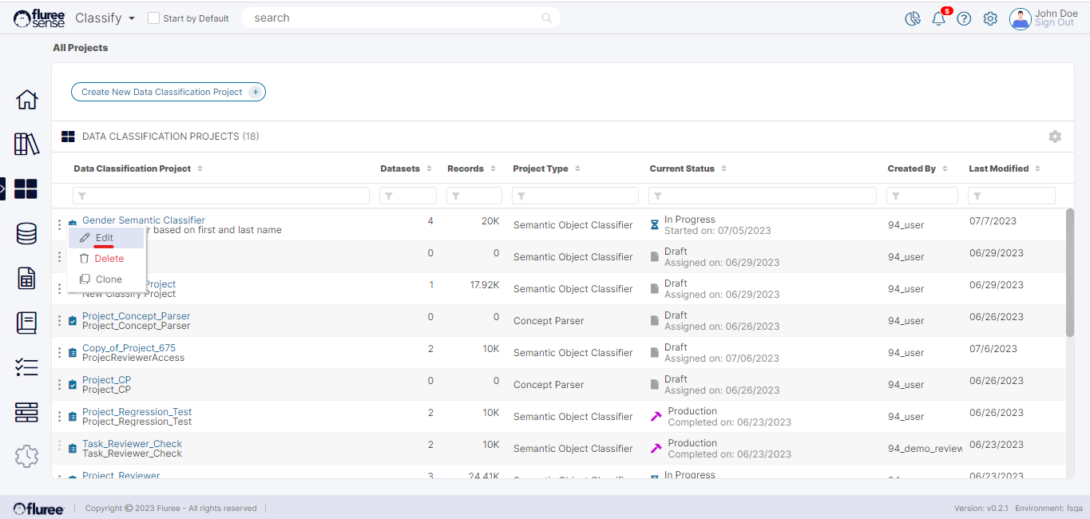Open the library books sidebar icon
The image size is (1090, 519).
click(26, 145)
